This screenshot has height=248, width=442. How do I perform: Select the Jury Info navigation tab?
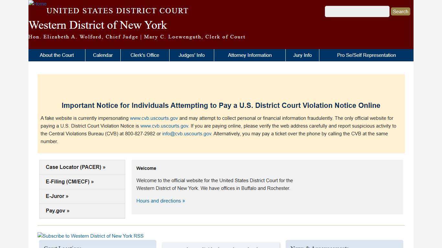coord(302,55)
